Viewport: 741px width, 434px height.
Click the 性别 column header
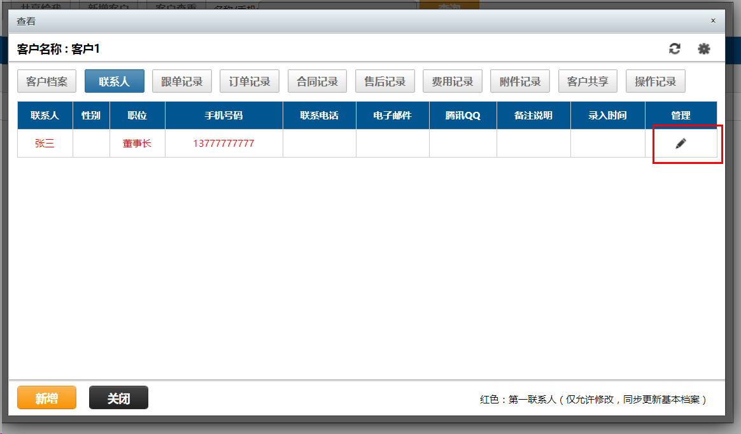(x=91, y=116)
